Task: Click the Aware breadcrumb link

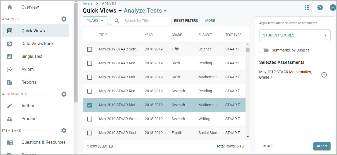Action: (x=87, y=3)
